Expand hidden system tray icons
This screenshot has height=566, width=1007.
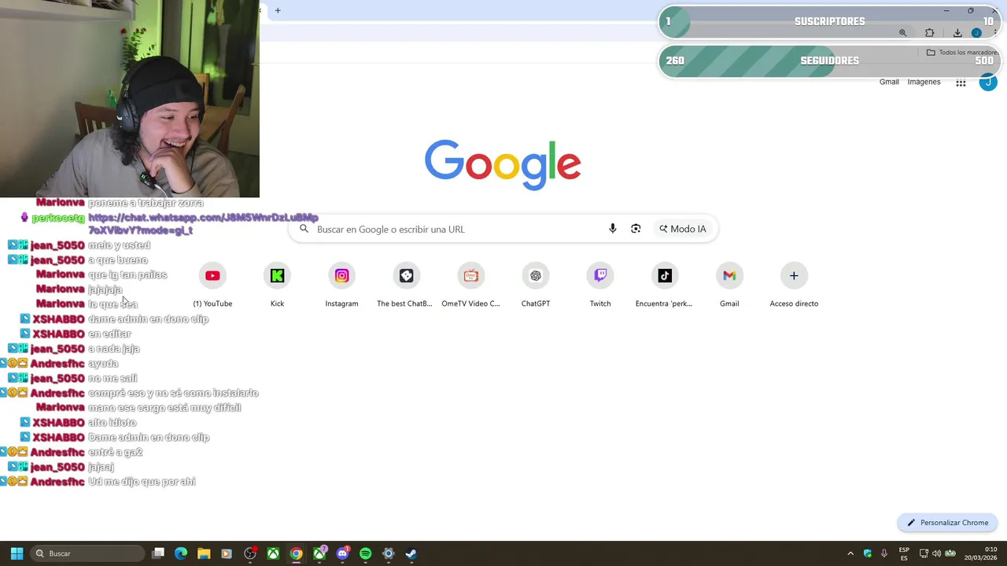click(x=850, y=553)
